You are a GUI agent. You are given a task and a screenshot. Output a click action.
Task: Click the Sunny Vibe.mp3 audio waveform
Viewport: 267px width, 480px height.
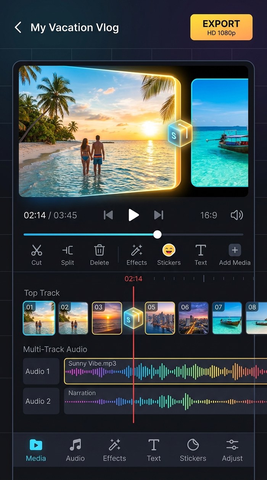166,371
